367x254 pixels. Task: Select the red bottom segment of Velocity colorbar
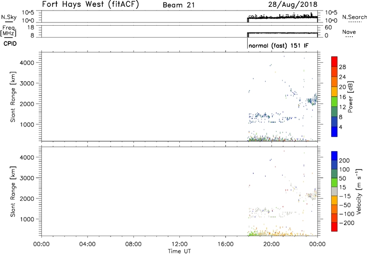coord(334,227)
